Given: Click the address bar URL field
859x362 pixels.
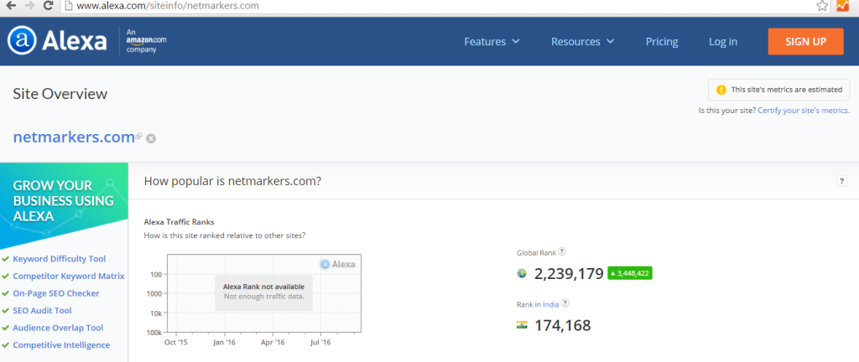Looking at the screenshot, I should pyautogui.click(x=438, y=6).
